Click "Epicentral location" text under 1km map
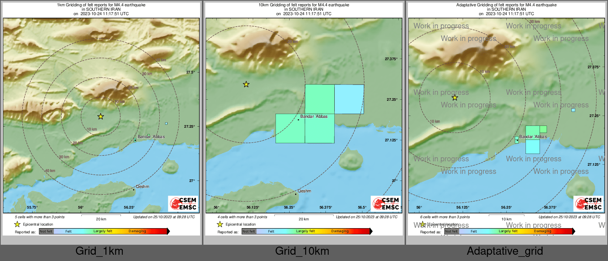The width and height of the screenshot is (608, 261). pos(38,224)
